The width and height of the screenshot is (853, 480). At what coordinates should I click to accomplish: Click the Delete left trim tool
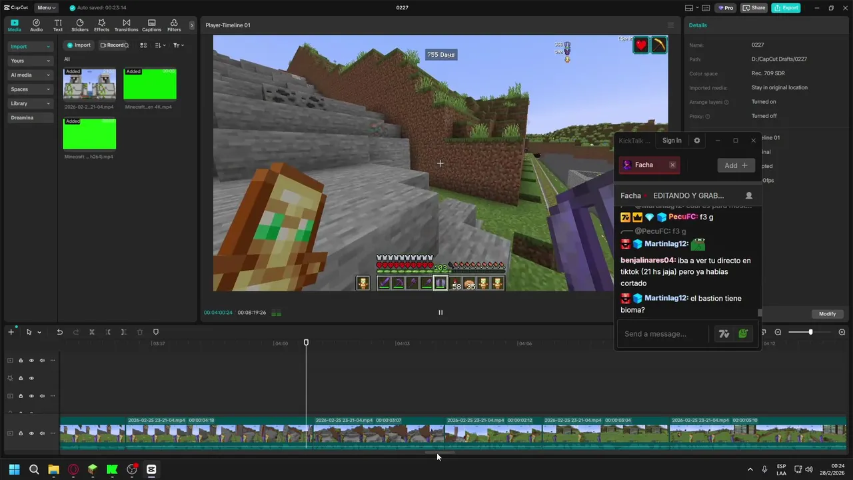click(x=108, y=332)
